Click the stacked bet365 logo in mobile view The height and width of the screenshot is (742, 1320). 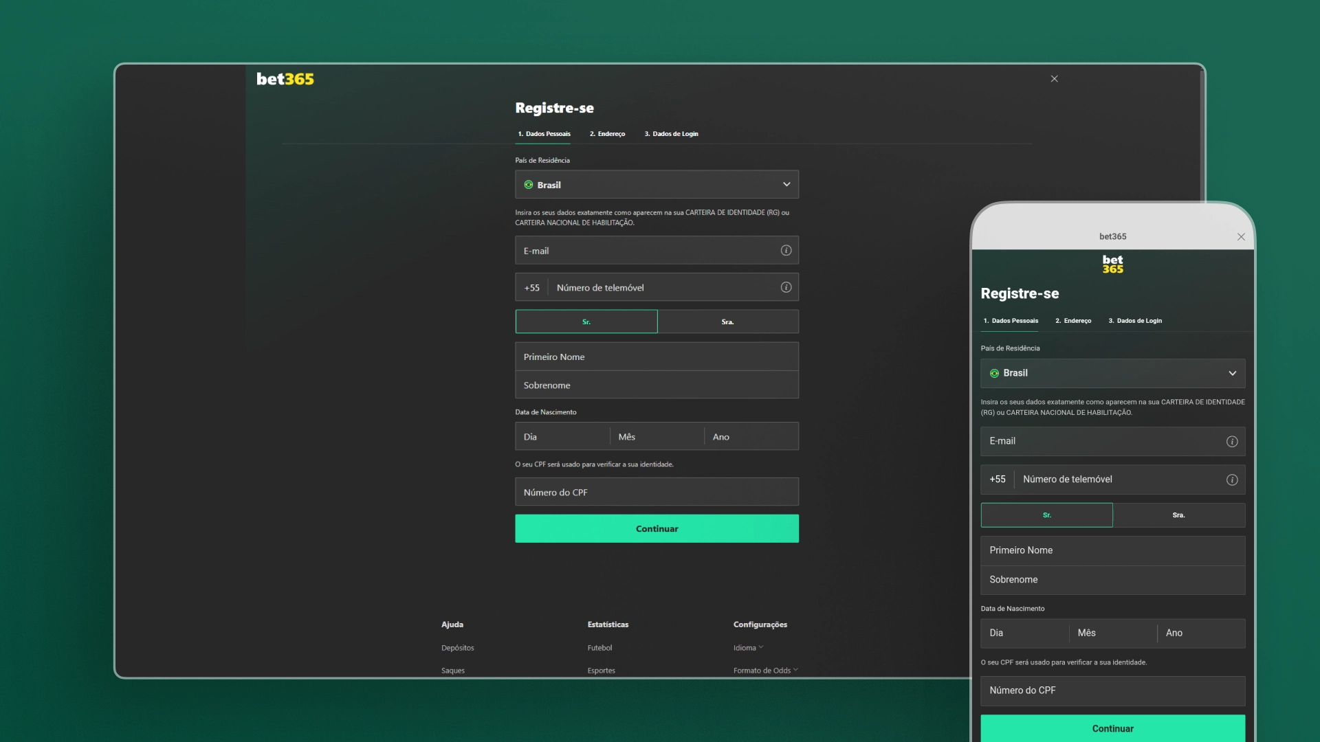[1112, 265]
